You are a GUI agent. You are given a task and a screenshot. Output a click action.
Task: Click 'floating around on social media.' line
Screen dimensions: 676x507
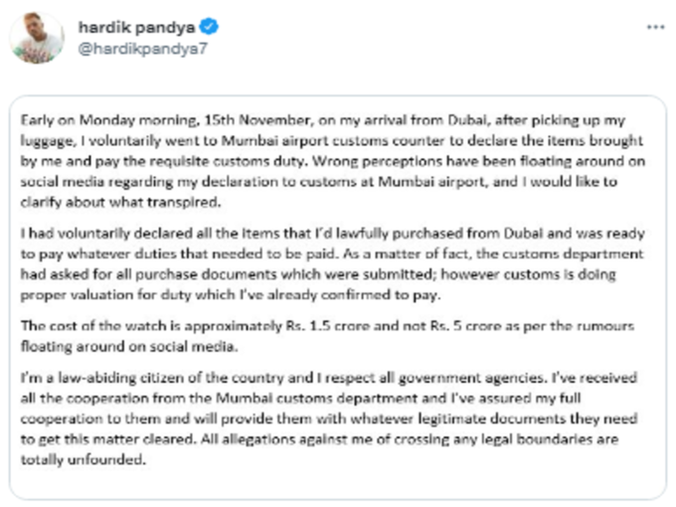tap(129, 347)
